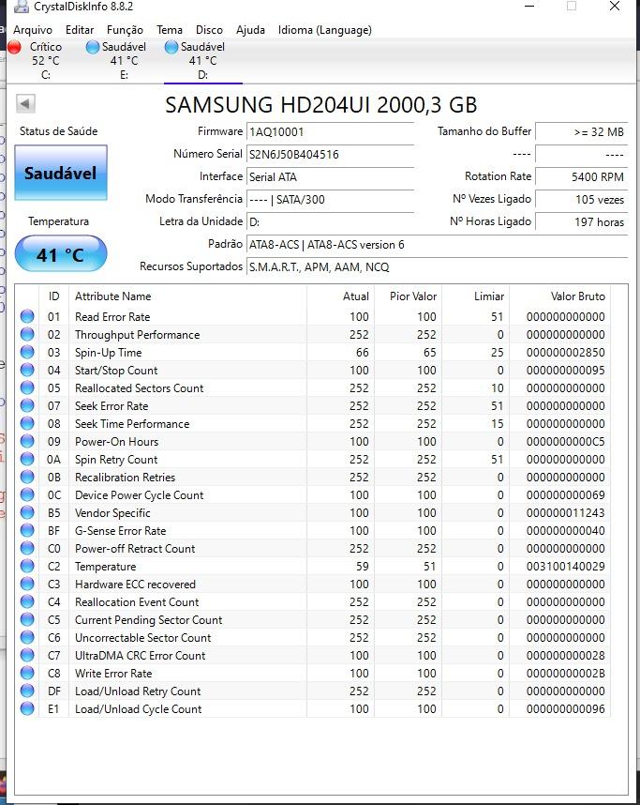The height and width of the screenshot is (805, 640).
Task: Open the Função menu
Action: 125,30
